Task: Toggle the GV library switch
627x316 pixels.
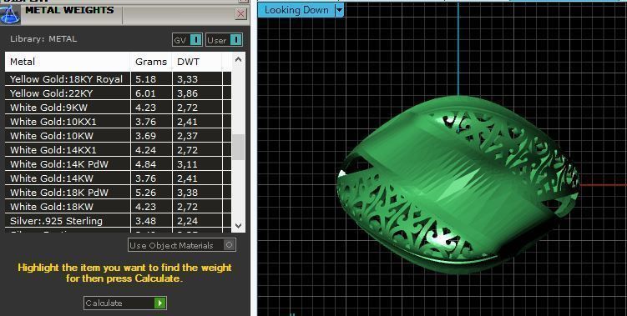Action: [x=187, y=40]
